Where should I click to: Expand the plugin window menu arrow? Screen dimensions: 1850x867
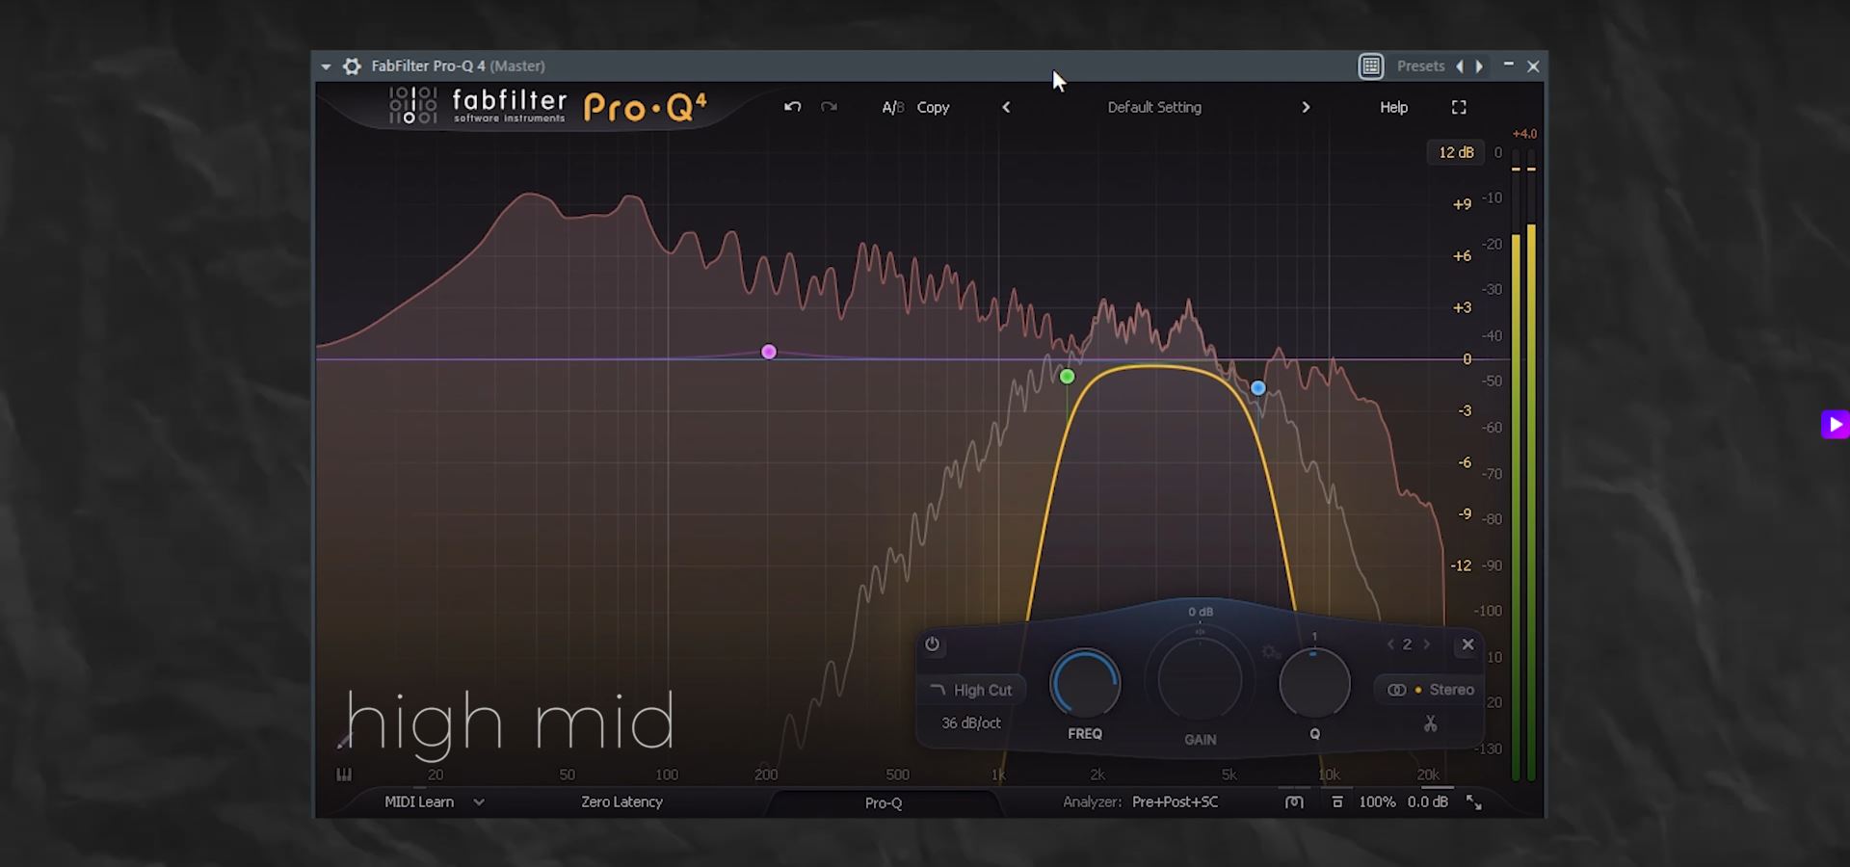(x=326, y=66)
